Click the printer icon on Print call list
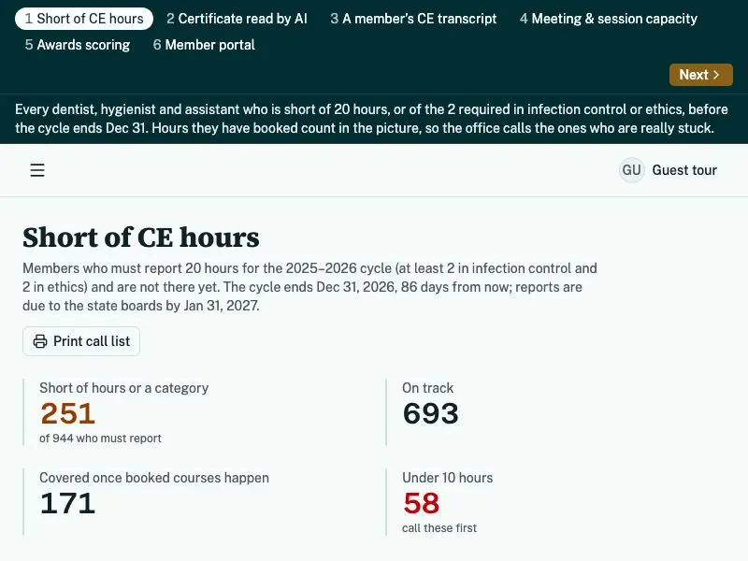748x561 pixels. click(x=40, y=341)
